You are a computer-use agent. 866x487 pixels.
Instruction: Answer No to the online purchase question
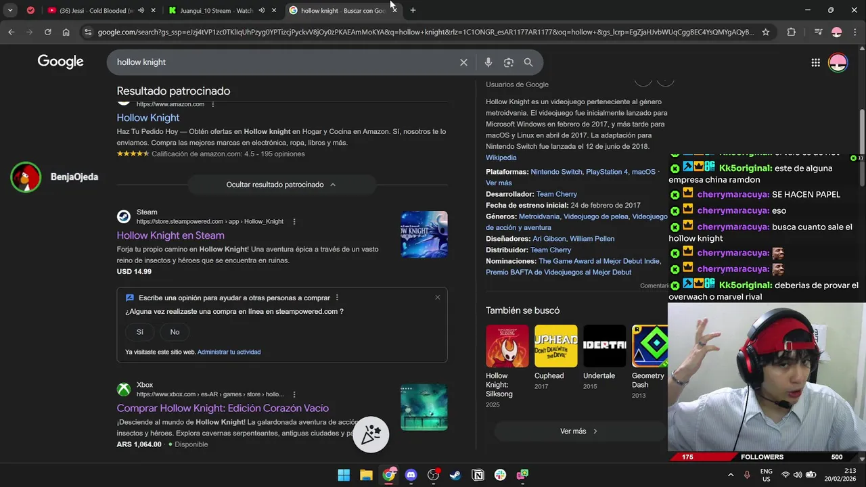(175, 332)
